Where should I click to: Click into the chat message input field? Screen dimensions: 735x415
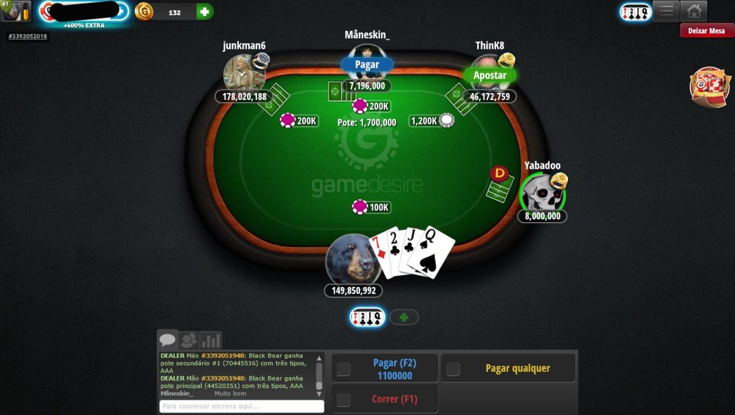pos(242,406)
